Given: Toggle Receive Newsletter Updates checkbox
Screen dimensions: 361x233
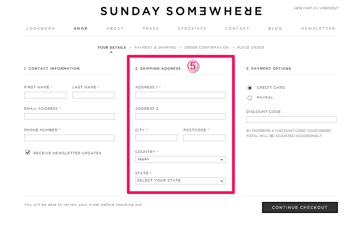Looking at the screenshot, I should [28, 152].
